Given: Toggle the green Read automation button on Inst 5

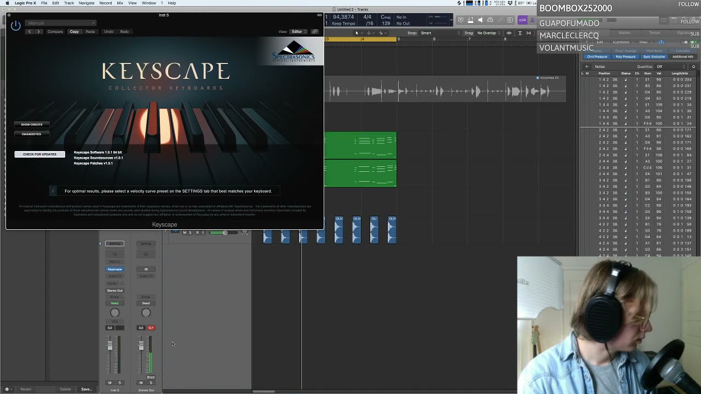Looking at the screenshot, I should pyautogui.click(x=114, y=303).
